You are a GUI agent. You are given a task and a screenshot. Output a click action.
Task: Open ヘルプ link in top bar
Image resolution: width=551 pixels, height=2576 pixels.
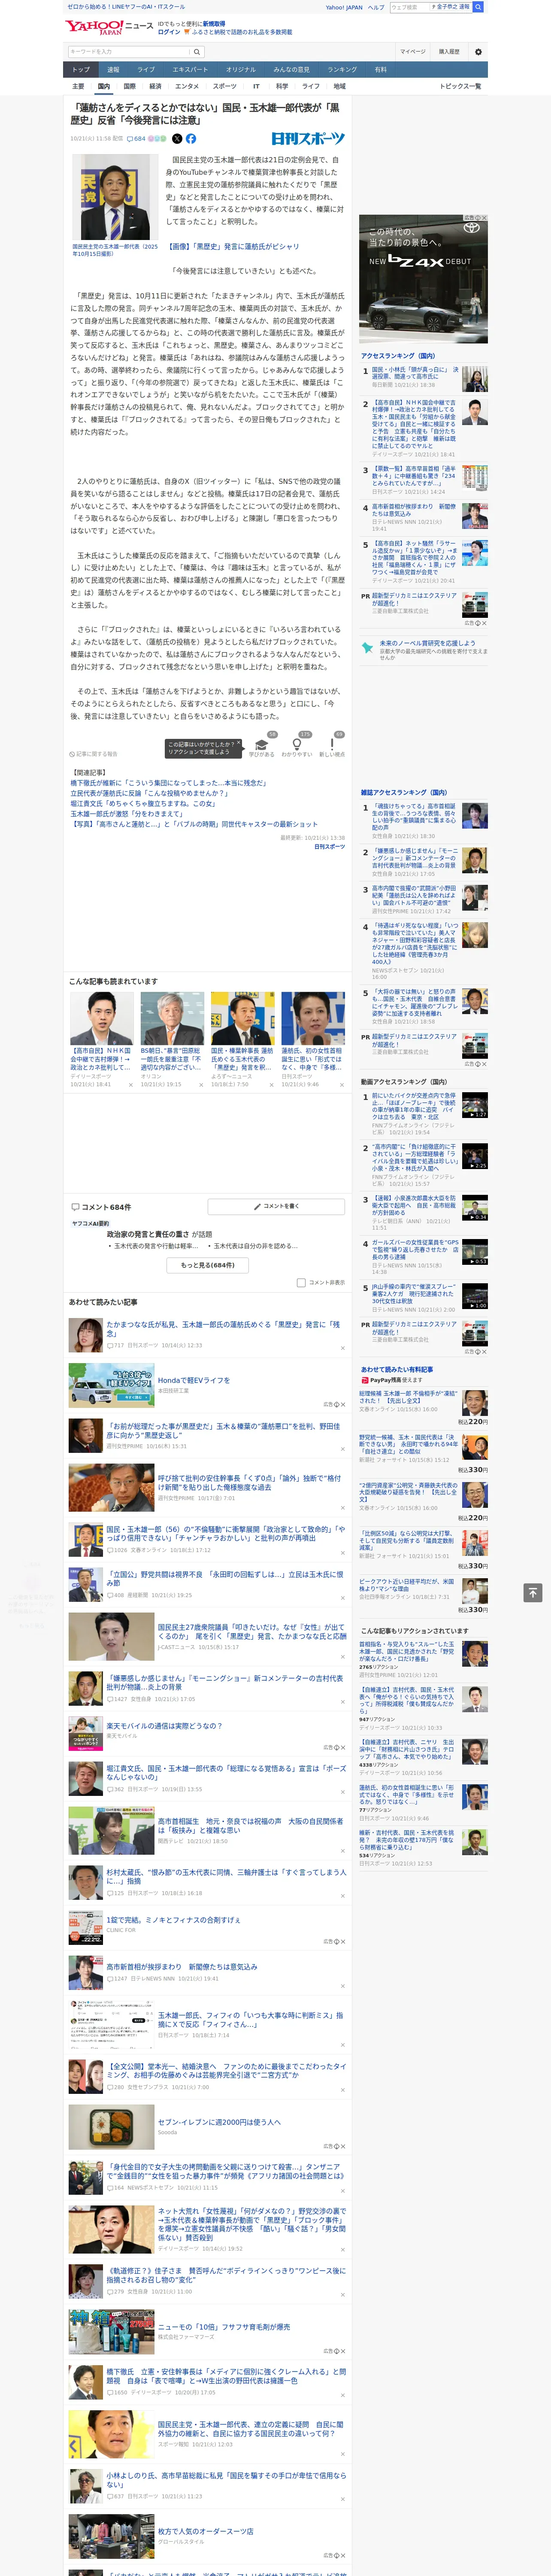coord(376,7)
